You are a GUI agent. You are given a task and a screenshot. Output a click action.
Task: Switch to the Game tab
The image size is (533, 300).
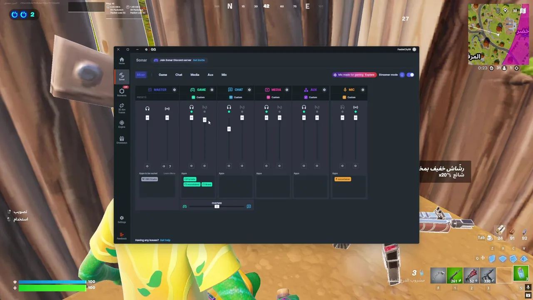(163, 75)
